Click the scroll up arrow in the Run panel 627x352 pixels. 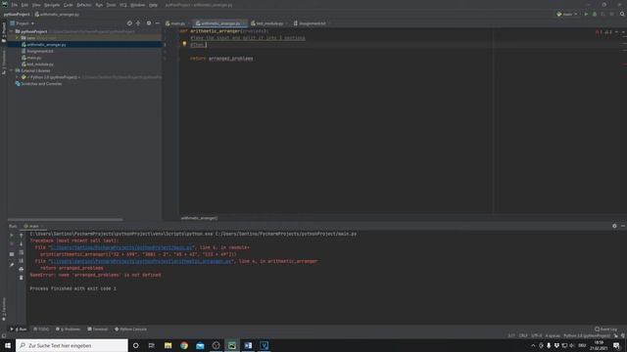(x=22, y=236)
